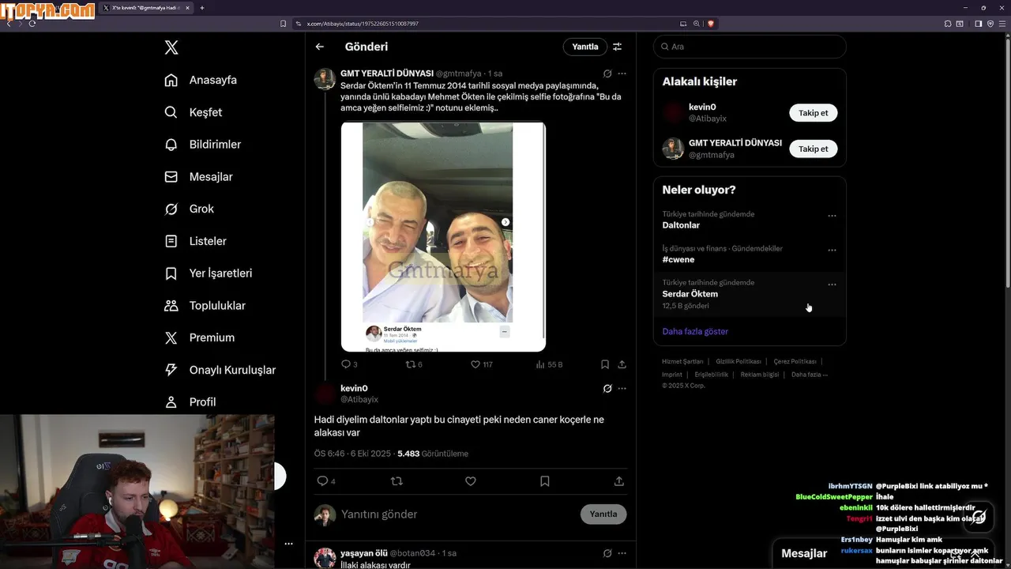Reload page with browser refresh icon
The width and height of the screenshot is (1011, 569).
point(32,24)
